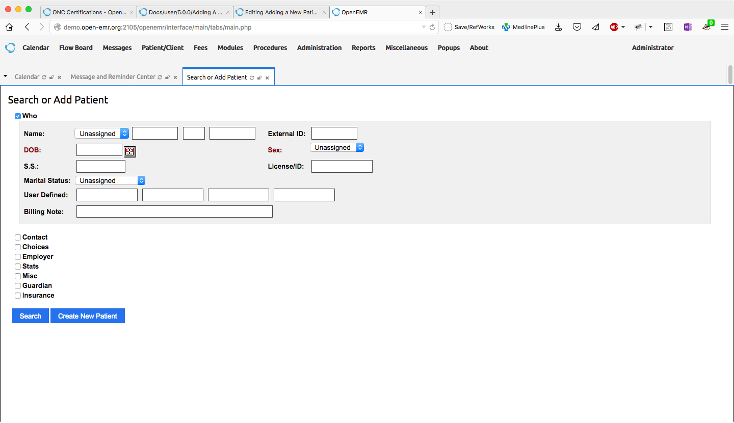Open the Patient/Client menu
Image resolution: width=734 pixels, height=423 pixels.
[163, 48]
